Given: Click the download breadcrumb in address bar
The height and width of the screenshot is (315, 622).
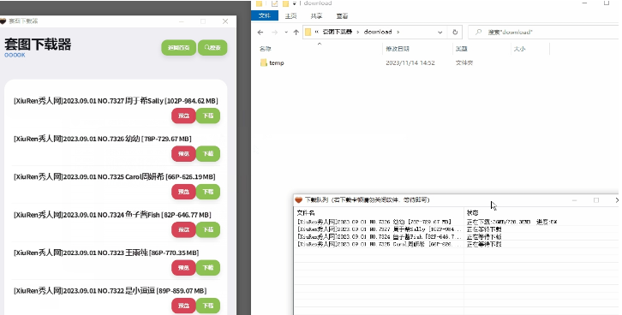Looking at the screenshot, I should pyautogui.click(x=378, y=32).
